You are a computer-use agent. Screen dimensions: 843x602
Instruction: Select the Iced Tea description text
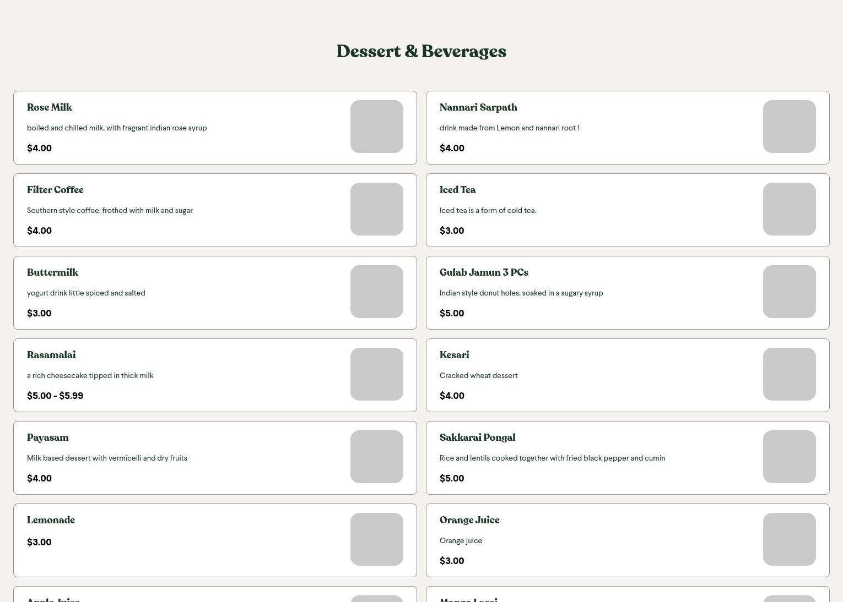488,210
